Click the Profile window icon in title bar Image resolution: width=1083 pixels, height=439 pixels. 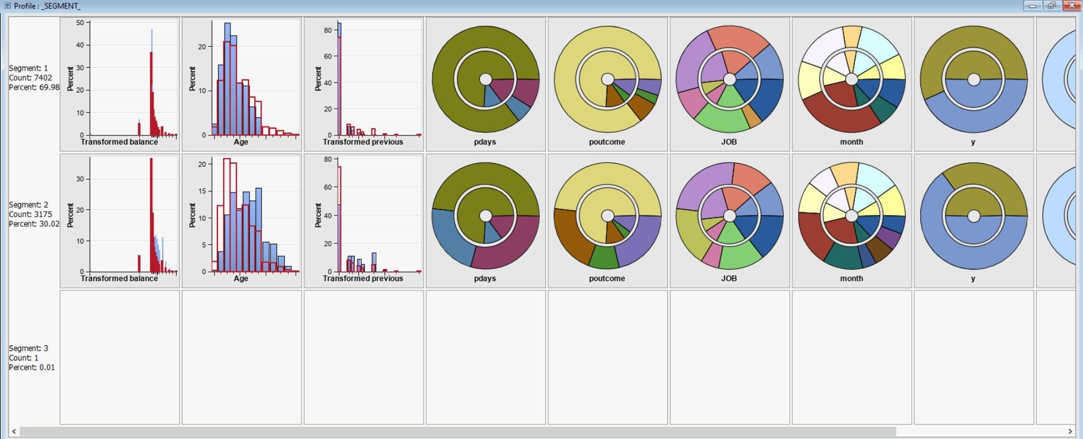click(x=7, y=6)
